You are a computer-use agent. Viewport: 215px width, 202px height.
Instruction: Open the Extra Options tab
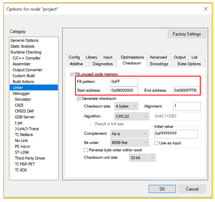point(189,64)
